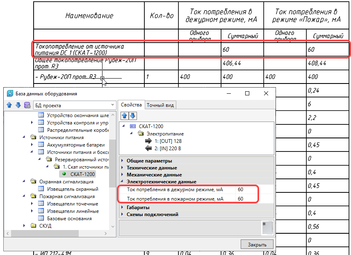
Task: Expand the Схемы подключений section
Action: click(122, 214)
